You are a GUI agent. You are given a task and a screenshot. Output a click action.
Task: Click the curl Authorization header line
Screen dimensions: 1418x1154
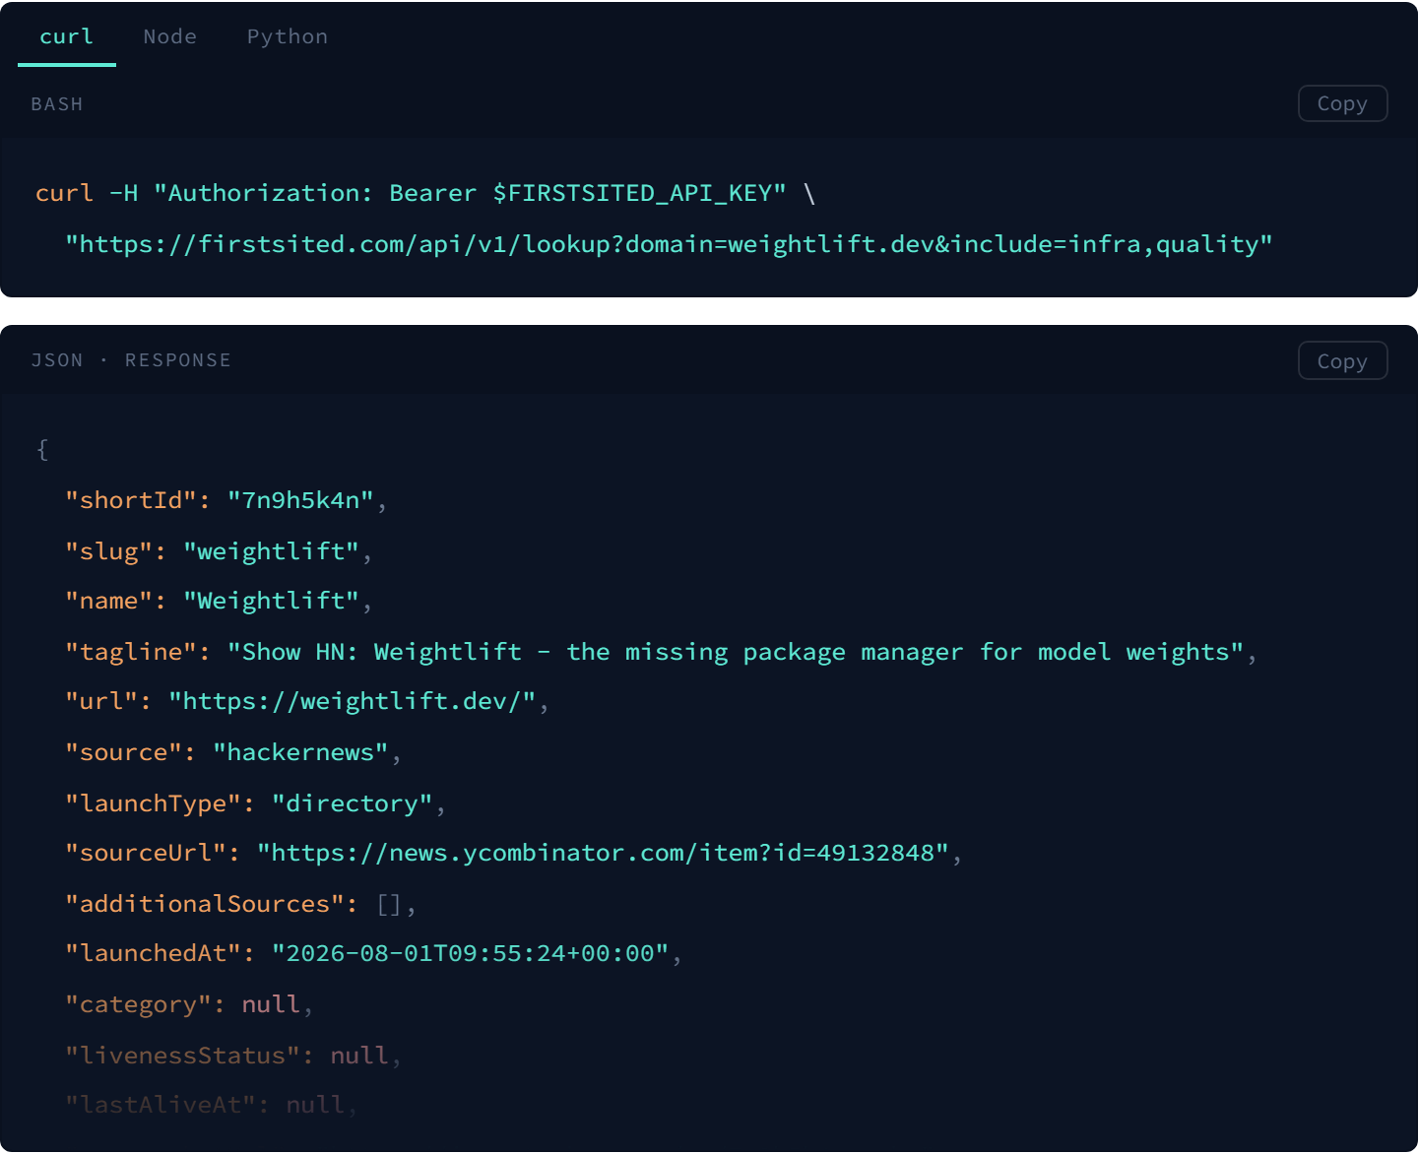425,193
